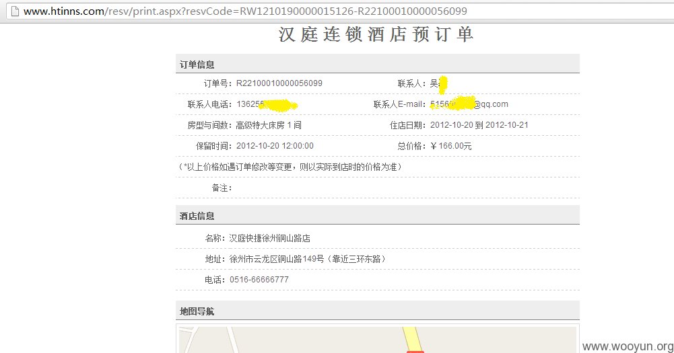Select hotel name 汉庭快捷徐州铜山路店
The image size is (674, 353).
click(269, 238)
